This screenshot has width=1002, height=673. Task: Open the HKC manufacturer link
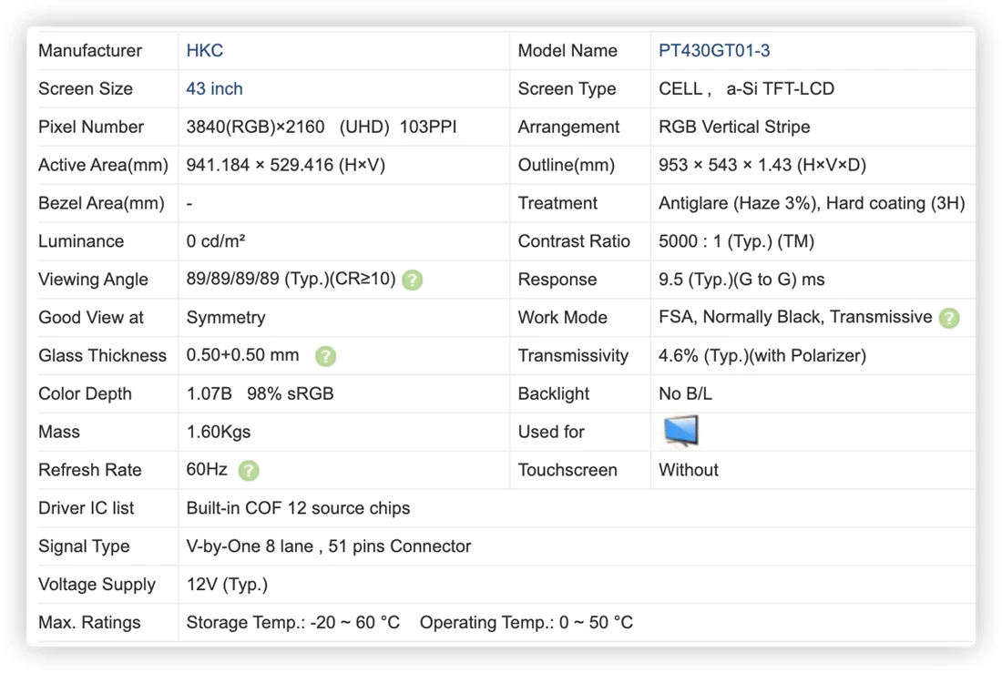pyautogui.click(x=204, y=50)
